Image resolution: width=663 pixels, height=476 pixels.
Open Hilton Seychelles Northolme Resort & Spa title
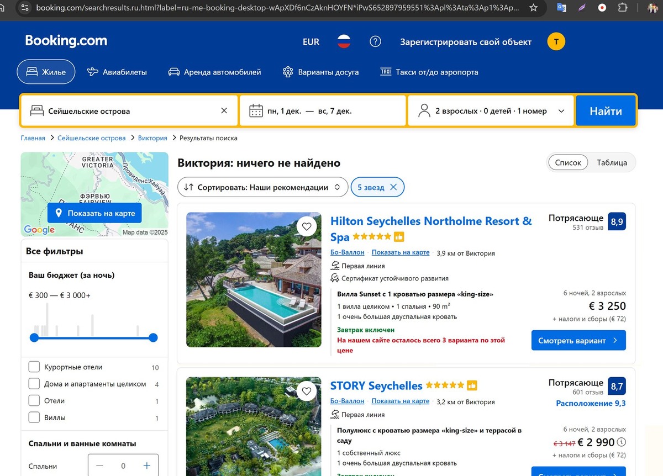coord(431,229)
